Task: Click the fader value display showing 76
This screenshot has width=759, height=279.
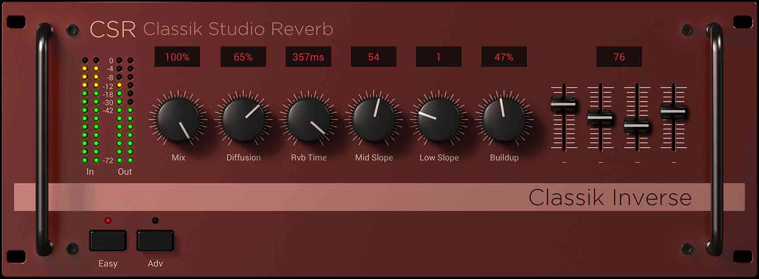Action: 619,57
